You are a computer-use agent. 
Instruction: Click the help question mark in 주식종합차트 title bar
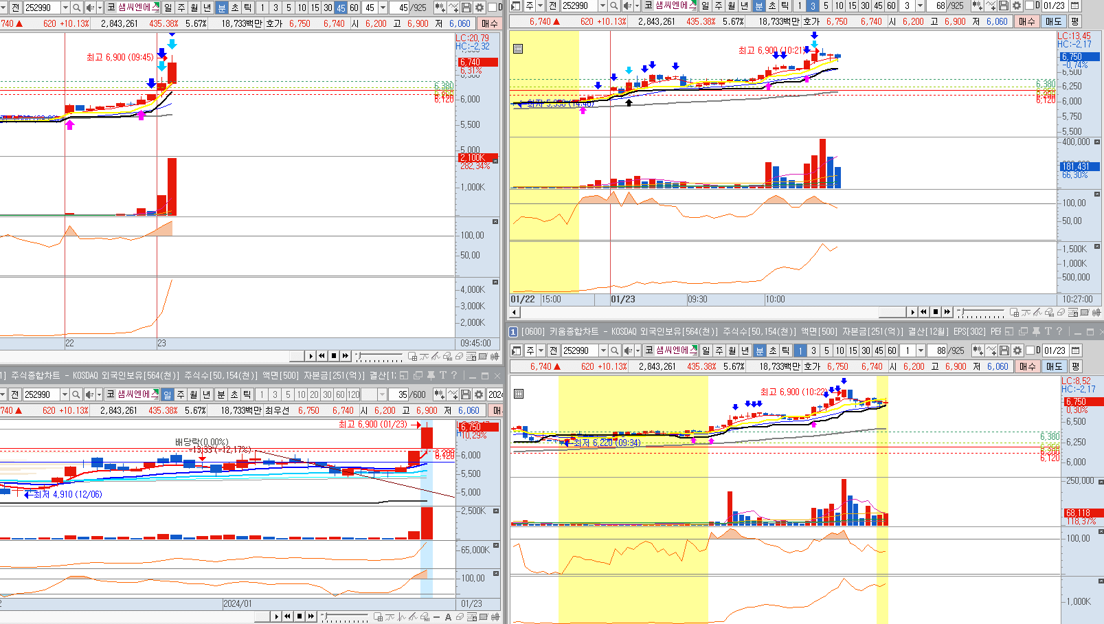pos(454,375)
